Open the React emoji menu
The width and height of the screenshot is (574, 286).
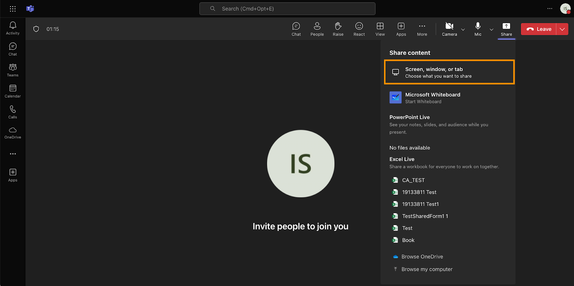(x=359, y=29)
